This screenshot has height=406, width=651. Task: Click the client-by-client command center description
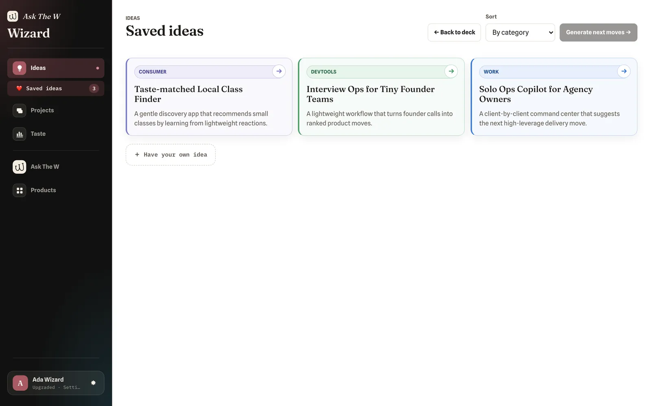coord(549,119)
